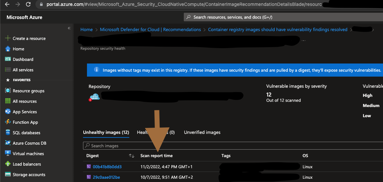Open the Container registry images recommendation breadcrumb
The height and width of the screenshot is (182, 383).
click(278, 29)
